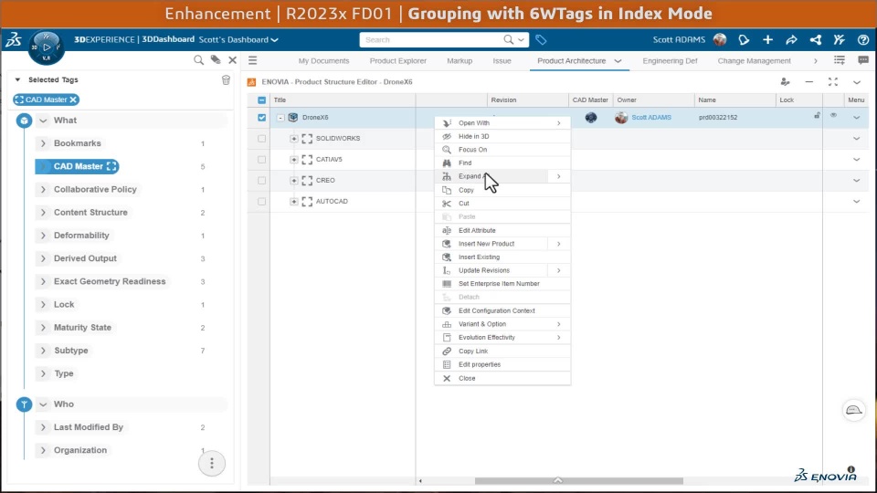Image resolution: width=877 pixels, height=493 pixels.
Task: Maximize the Product Structure Editor widget
Action: pyautogui.click(x=833, y=81)
